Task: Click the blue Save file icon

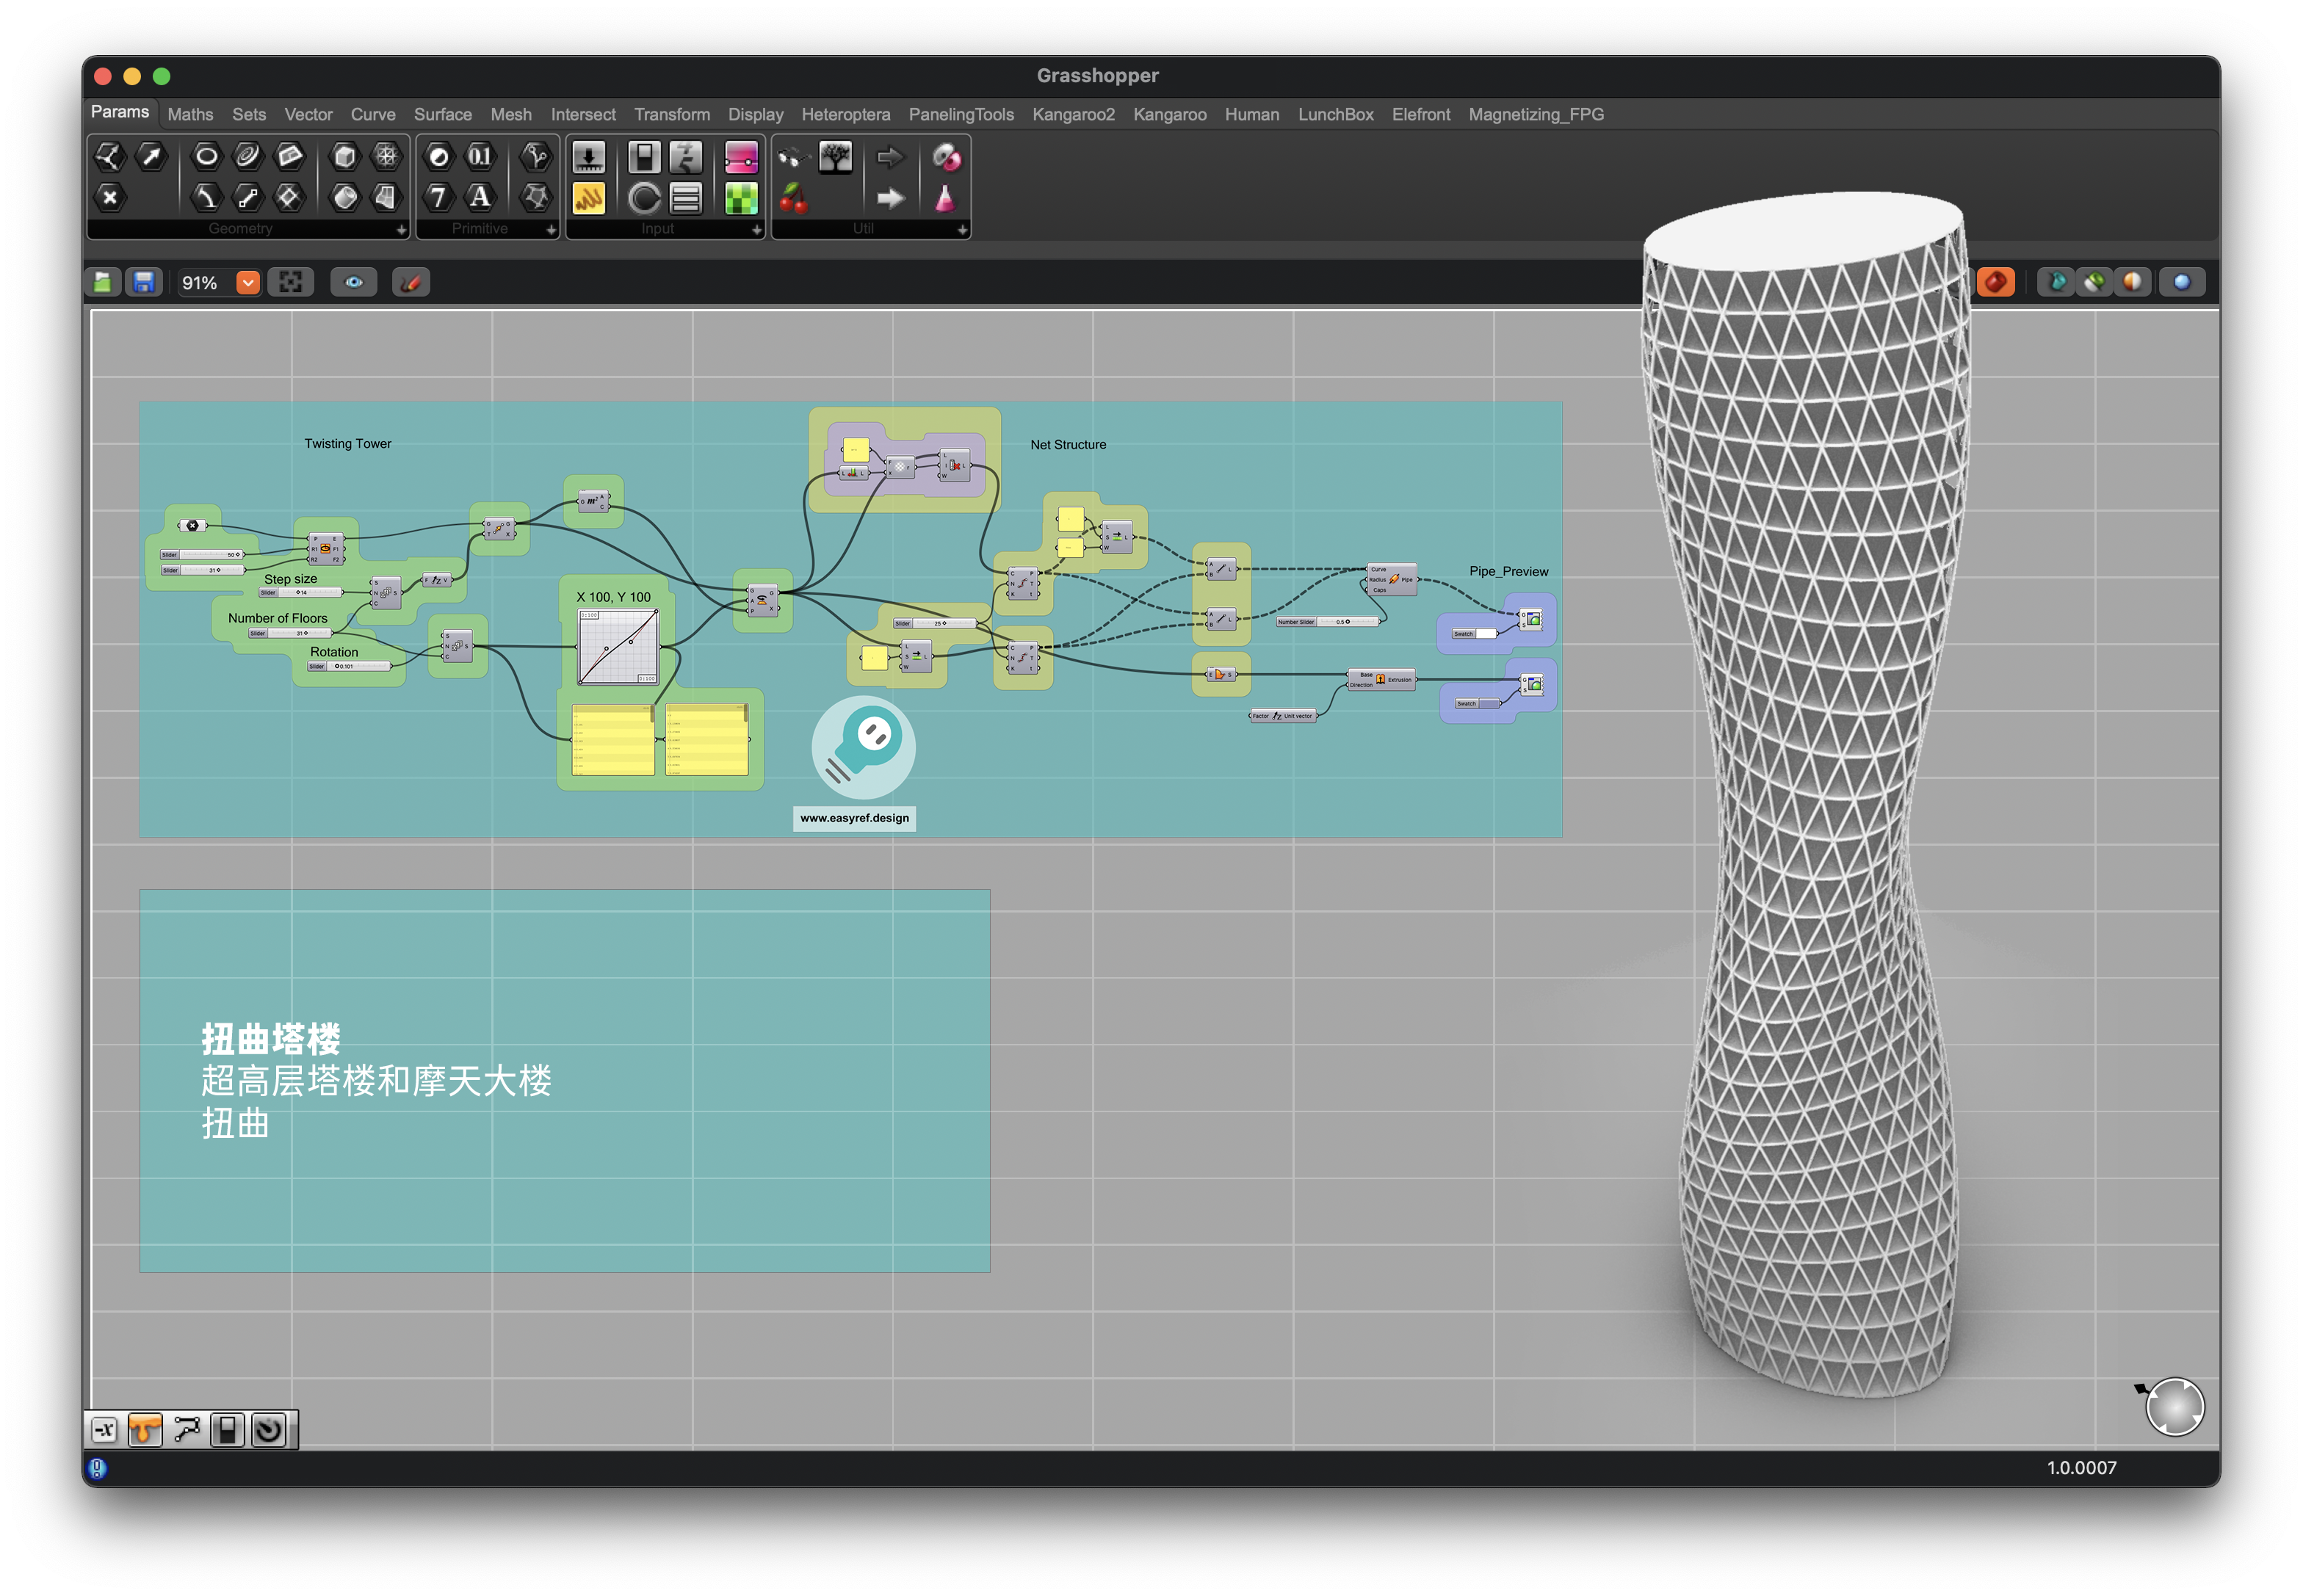Action: click(x=144, y=283)
